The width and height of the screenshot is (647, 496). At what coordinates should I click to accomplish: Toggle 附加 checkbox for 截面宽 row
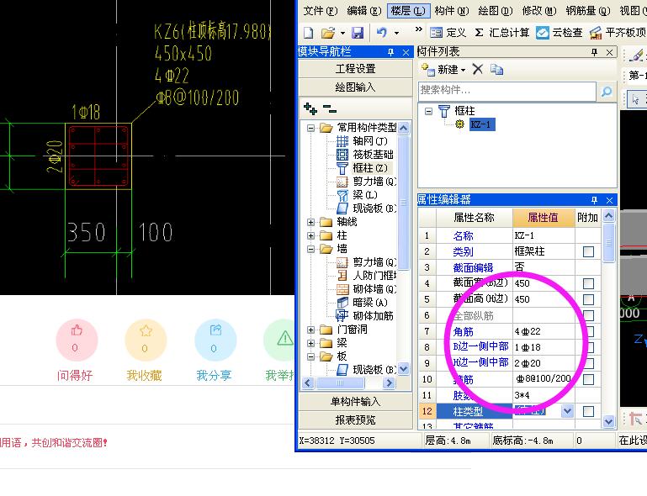tap(588, 283)
